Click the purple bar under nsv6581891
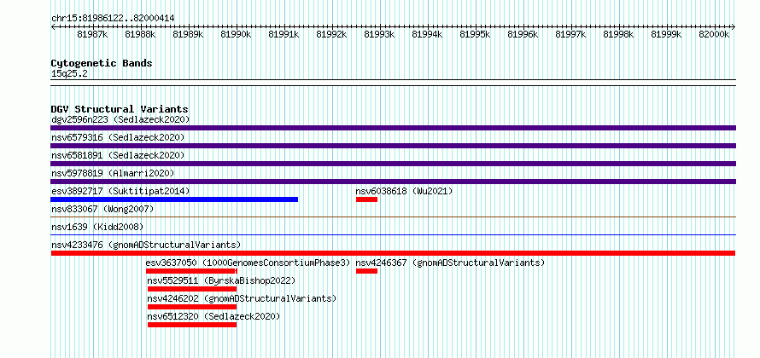The image size is (760, 358). pos(393,164)
